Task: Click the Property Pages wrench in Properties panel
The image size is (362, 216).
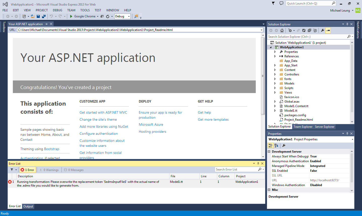Action: pos(284,145)
